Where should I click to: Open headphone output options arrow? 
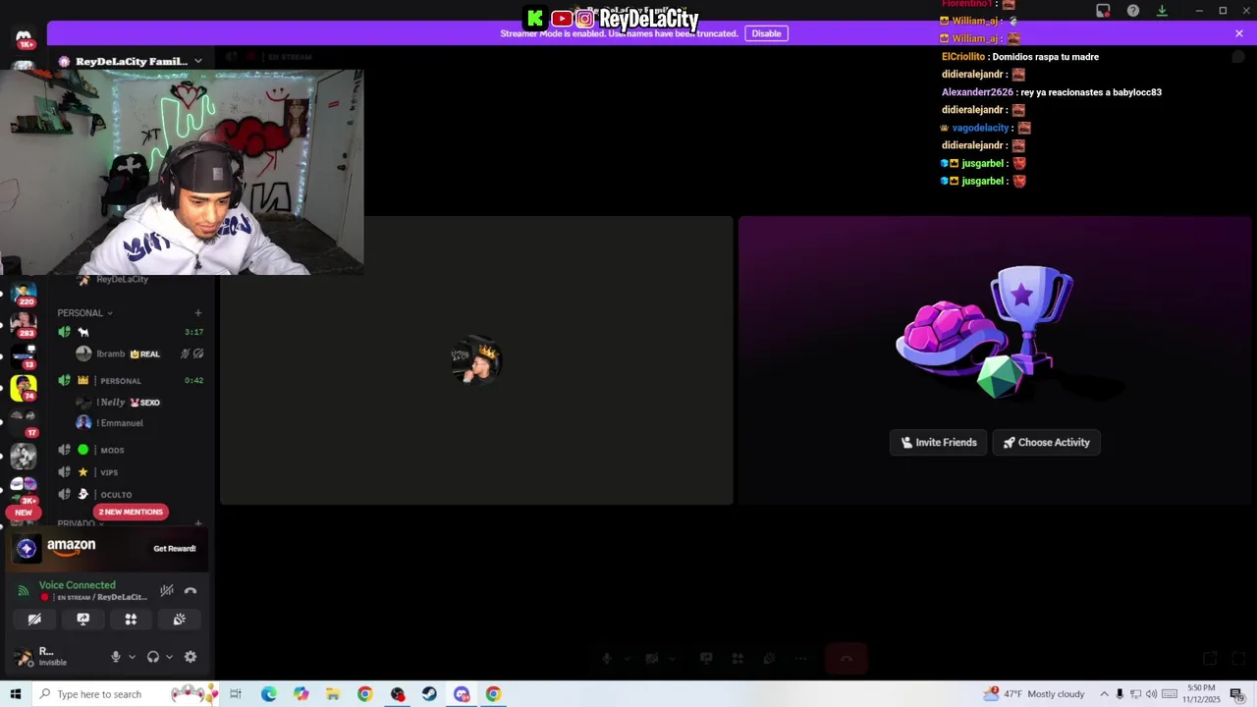pos(169,657)
